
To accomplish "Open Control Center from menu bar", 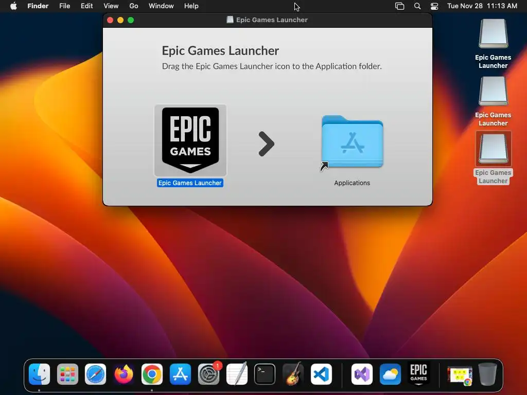I will [434, 6].
